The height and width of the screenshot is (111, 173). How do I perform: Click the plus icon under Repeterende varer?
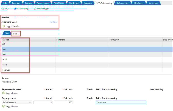[3, 93]
